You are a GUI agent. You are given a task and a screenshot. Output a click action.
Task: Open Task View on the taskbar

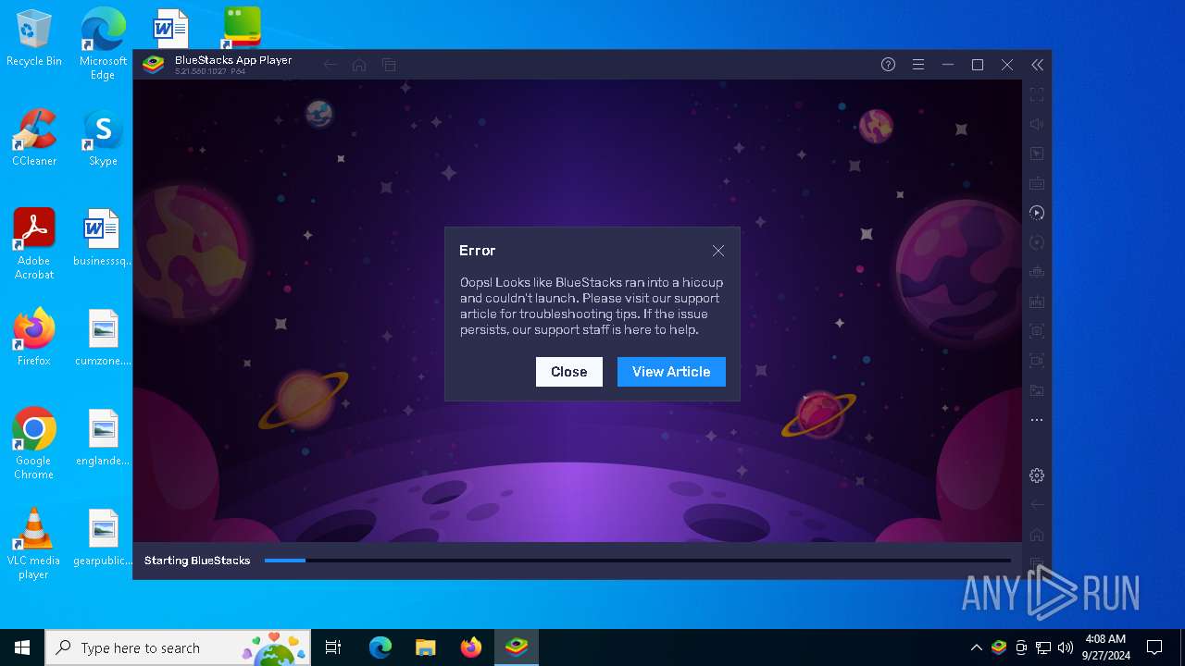click(333, 647)
